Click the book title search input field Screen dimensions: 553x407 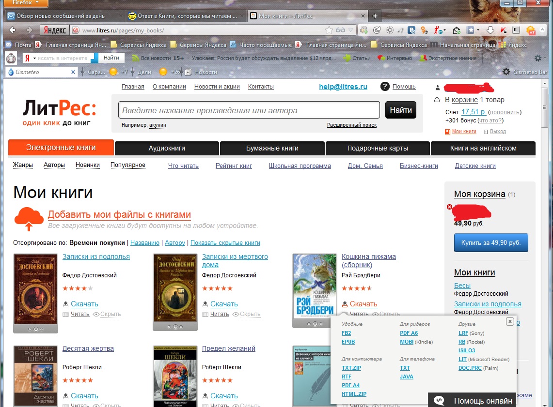(249, 110)
